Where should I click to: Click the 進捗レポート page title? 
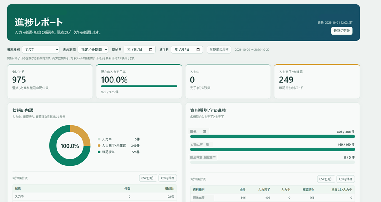tap(39, 23)
